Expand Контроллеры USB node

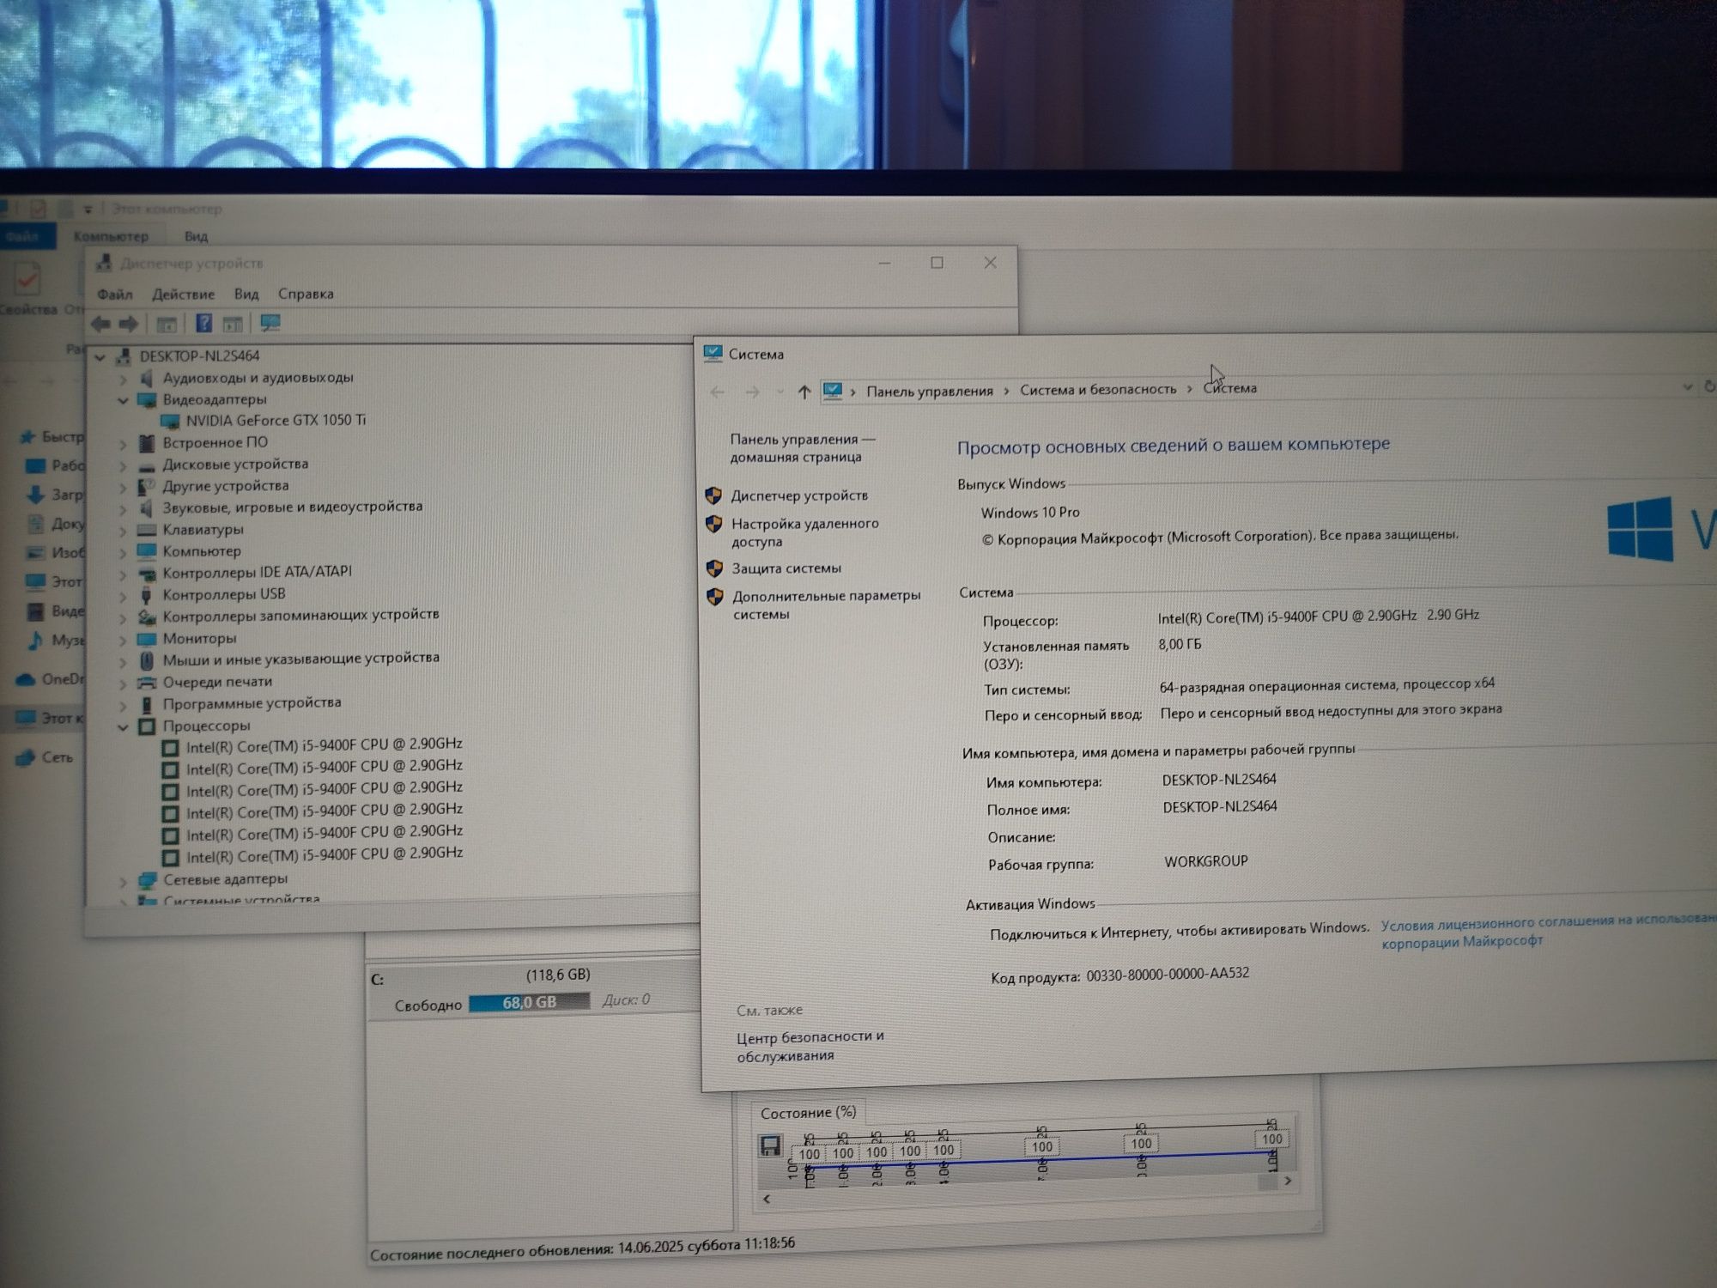[123, 595]
